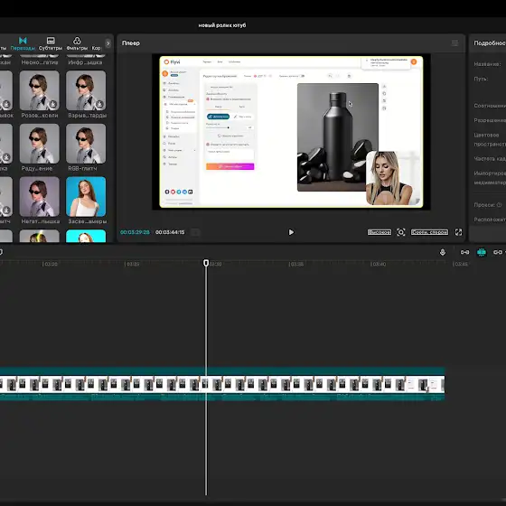506x506 pixels.
Task: Click the playhead handle on the ruler
Action: 206,263
